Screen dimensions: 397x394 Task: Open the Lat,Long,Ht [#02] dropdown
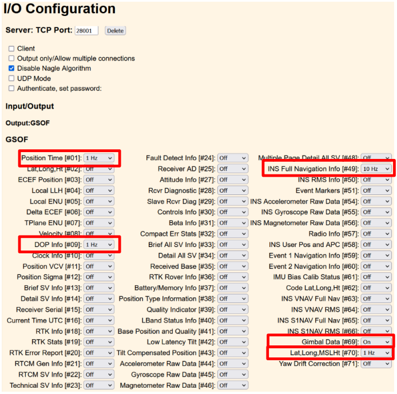(x=99, y=169)
